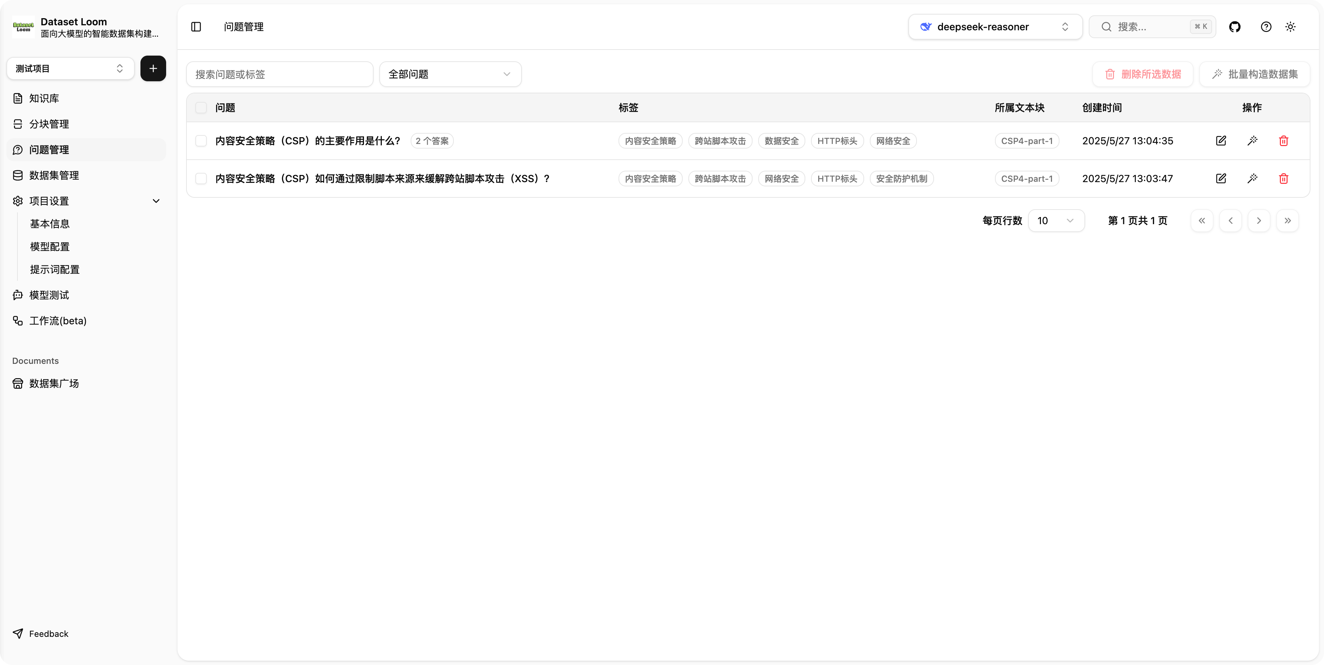Toggle the sidebar collapse icon
Image resolution: width=1324 pixels, height=665 pixels.
(196, 27)
